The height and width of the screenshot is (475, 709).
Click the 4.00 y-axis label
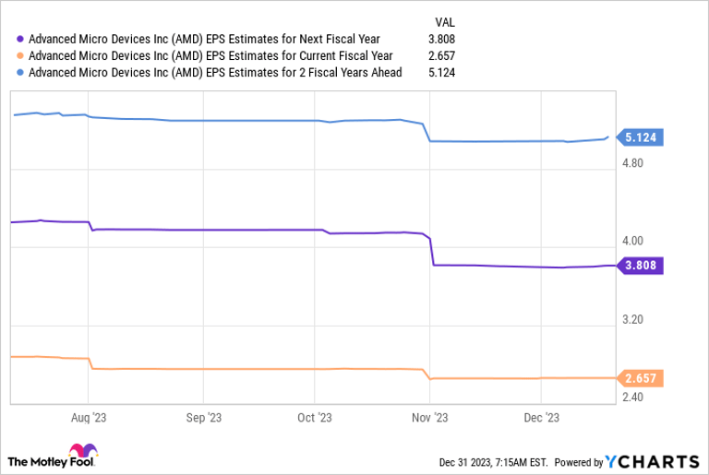[x=632, y=241]
